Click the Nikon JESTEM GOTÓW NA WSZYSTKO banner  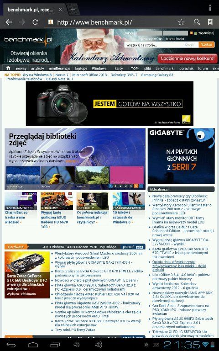click(109, 103)
